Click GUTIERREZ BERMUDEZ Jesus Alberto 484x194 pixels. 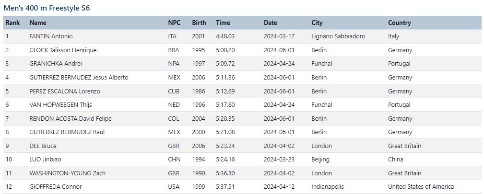(x=79, y=78)
